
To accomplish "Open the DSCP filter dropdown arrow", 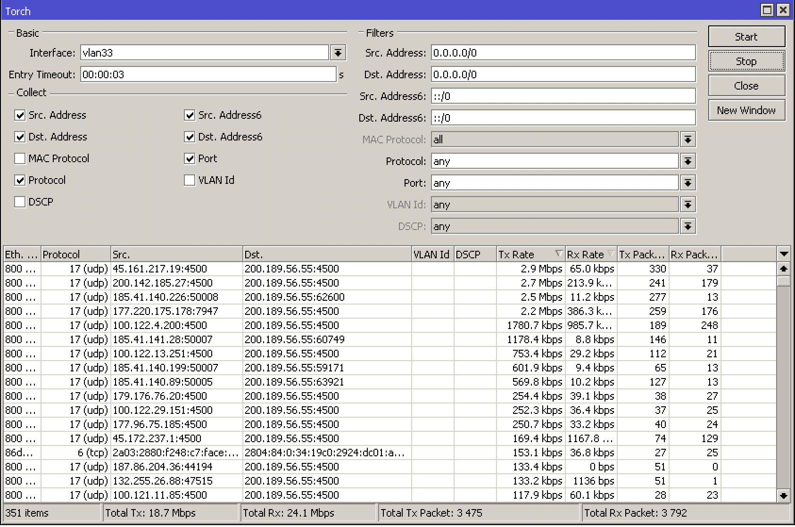I will tap(688, 226).
